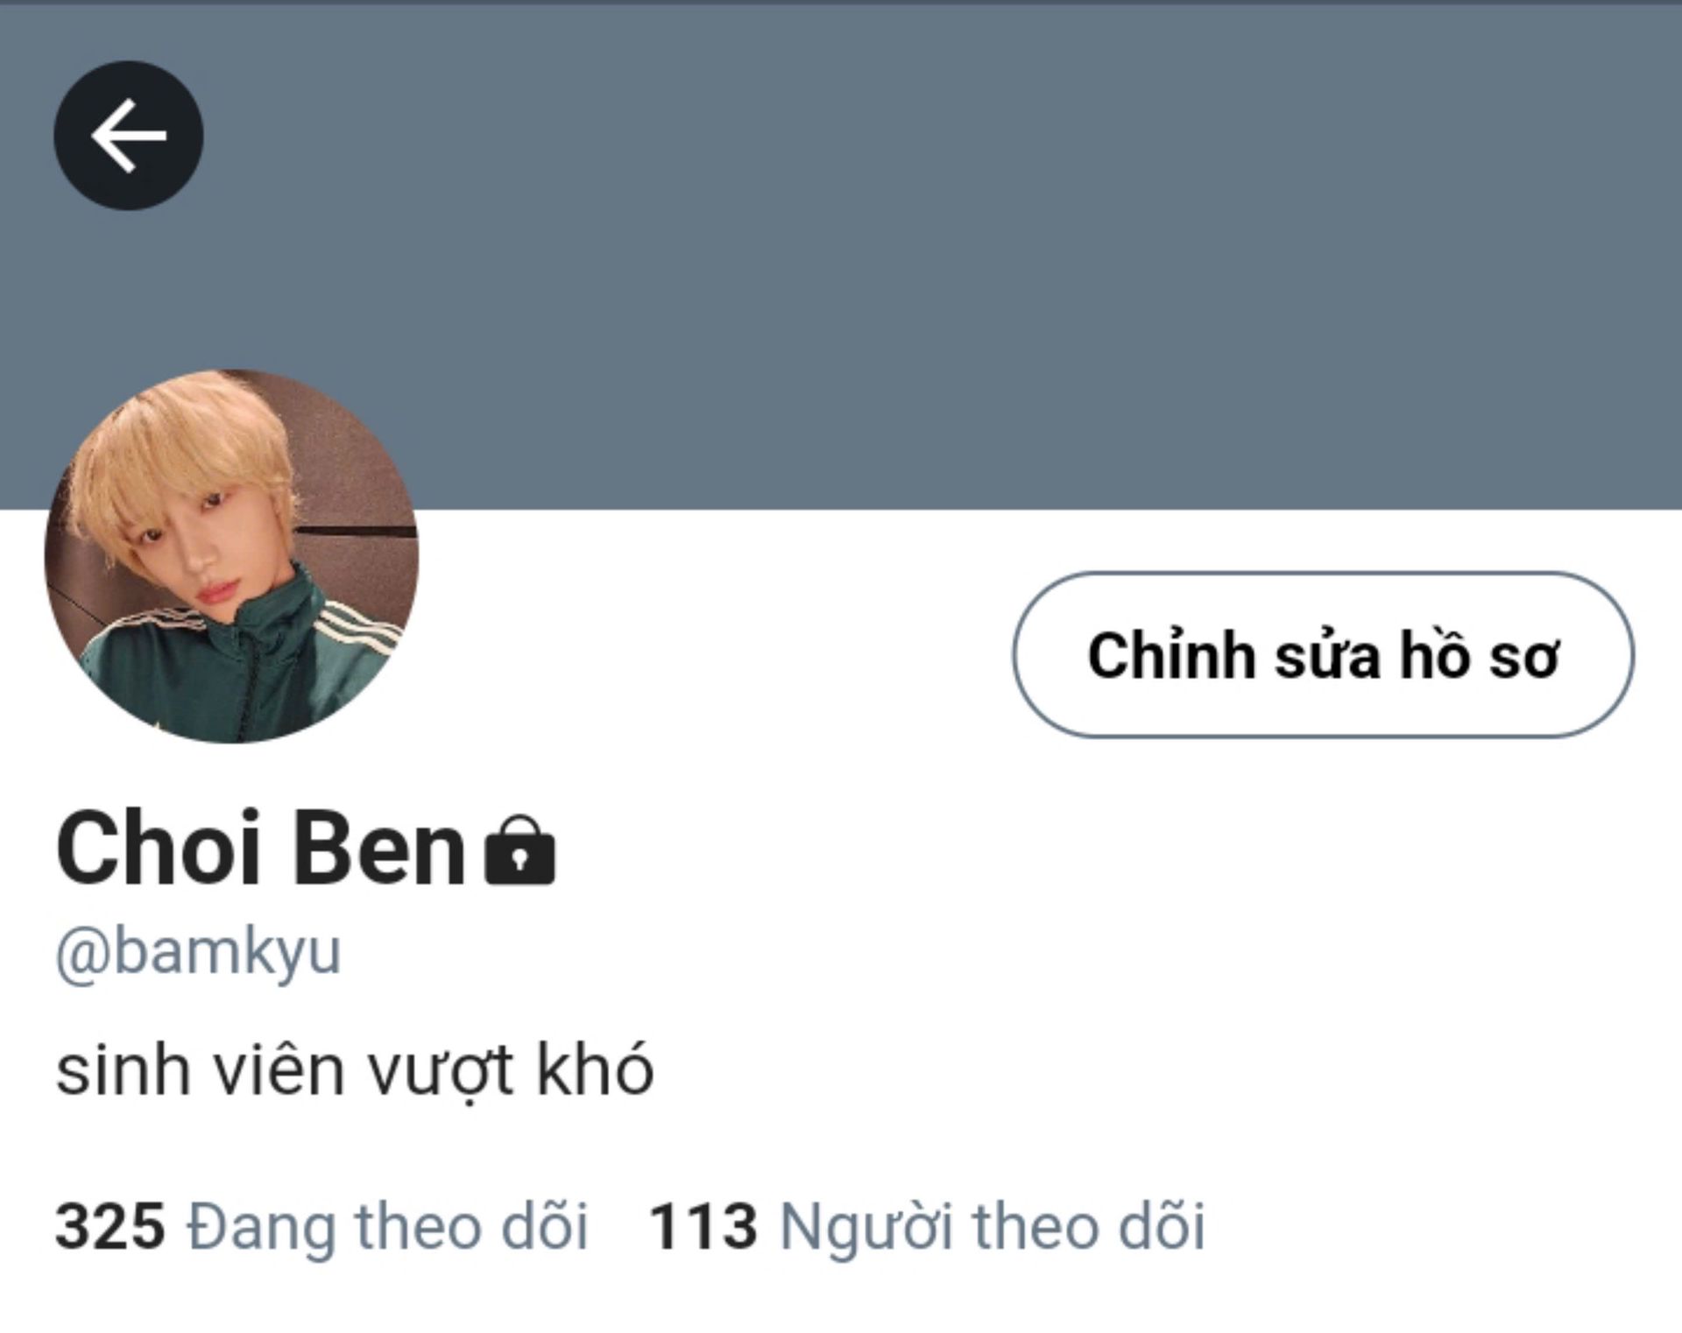The width and height of the screenshot is (1682, 1333).
Task: Open the blond-haired profile avatar
Action: point(231,555)
